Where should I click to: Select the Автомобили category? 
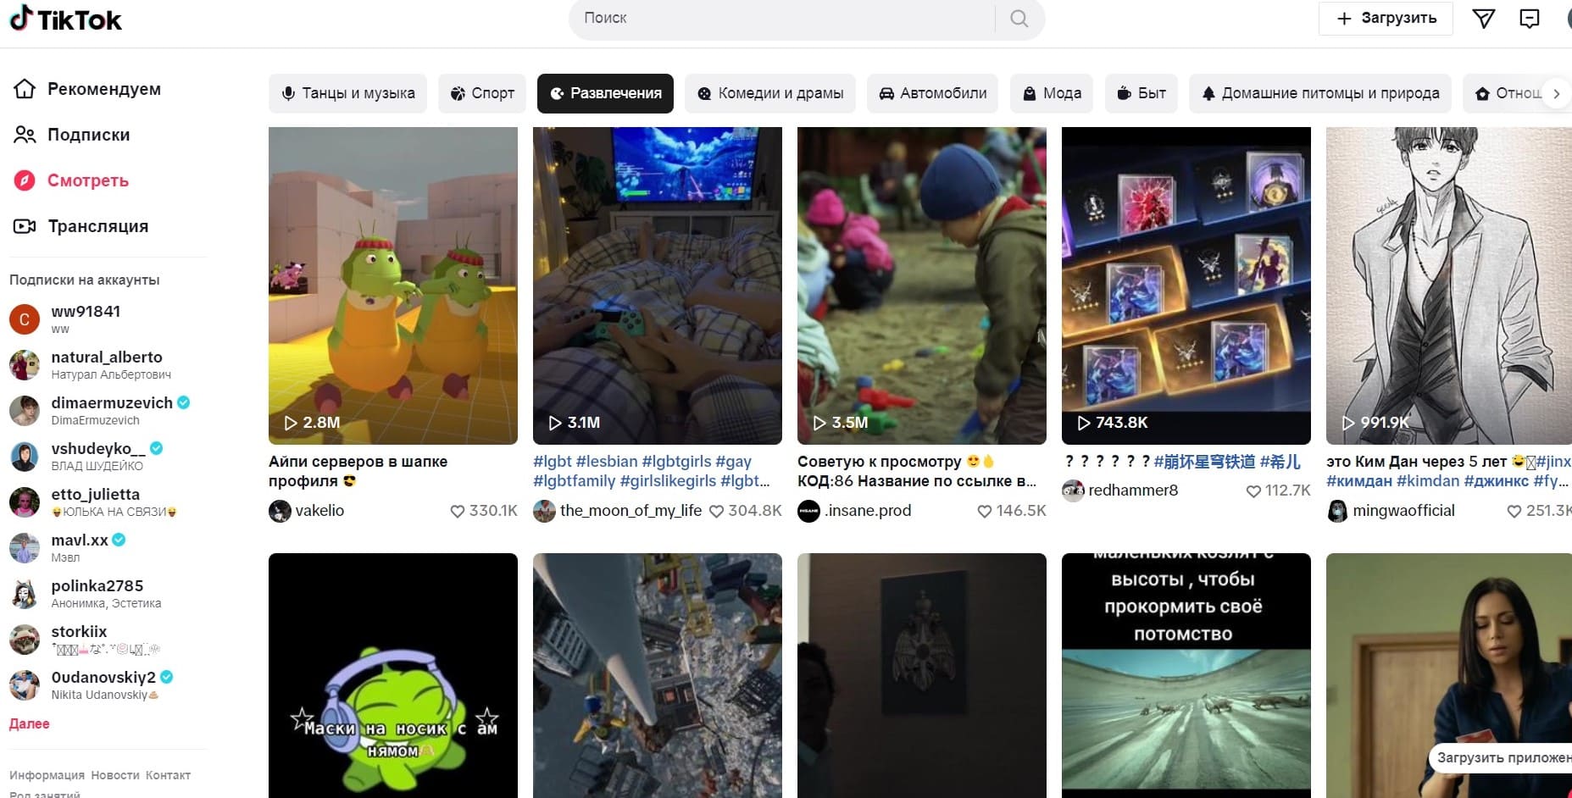(932, 93)
